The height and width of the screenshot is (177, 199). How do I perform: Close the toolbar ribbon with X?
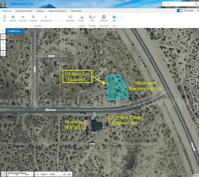(x=198, y=11)
